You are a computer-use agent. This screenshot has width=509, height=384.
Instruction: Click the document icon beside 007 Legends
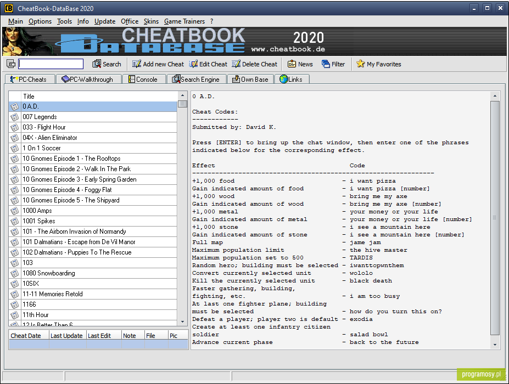click(x=15, y=117)
